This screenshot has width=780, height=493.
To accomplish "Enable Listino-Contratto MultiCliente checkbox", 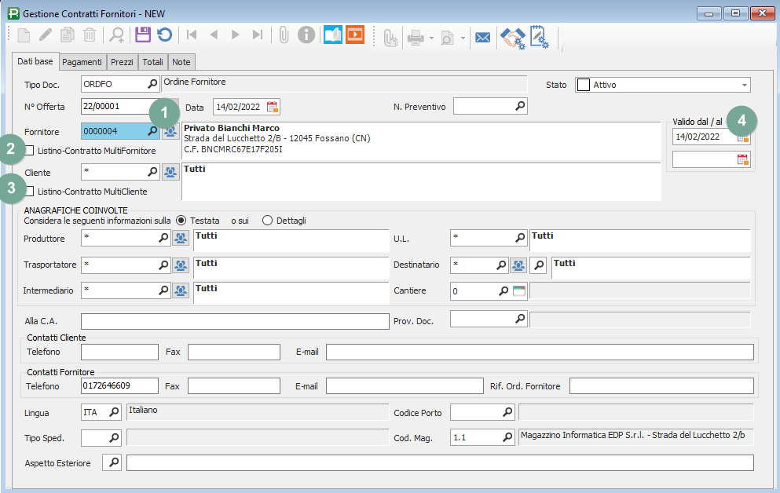I will (x=30, y=191).
